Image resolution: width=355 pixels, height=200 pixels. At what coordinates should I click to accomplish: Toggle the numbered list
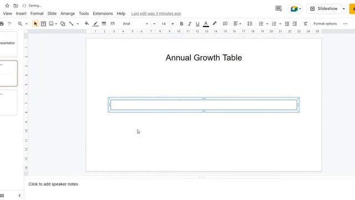click(274, 23)
